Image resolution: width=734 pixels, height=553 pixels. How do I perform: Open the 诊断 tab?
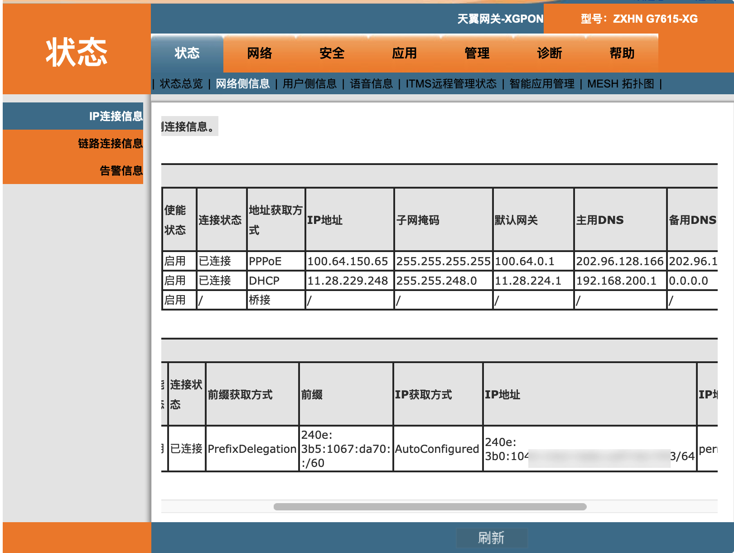pos(550,53)
